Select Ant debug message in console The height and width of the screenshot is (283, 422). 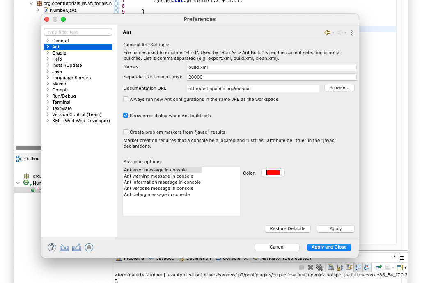(x=157, y=195)
